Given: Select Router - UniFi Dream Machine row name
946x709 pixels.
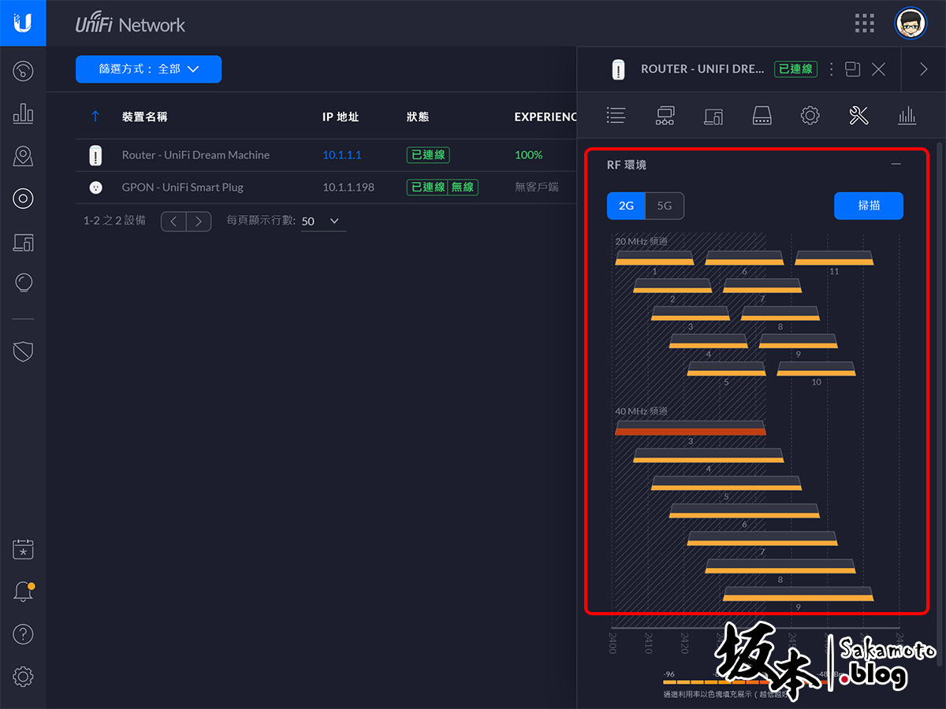Looking at the screenshot, I should pyautogui.click(x=196, y=155).
